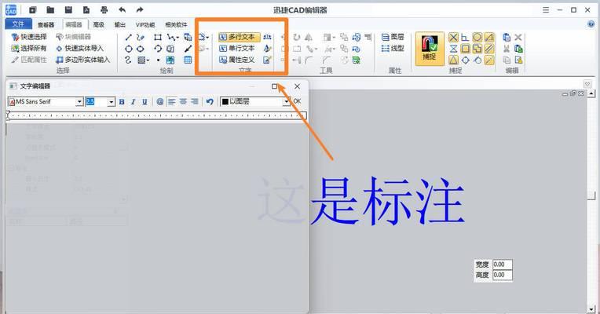Toggle bold B in text editor
This screenshot has height=314, width=600.
click(122, 101)
